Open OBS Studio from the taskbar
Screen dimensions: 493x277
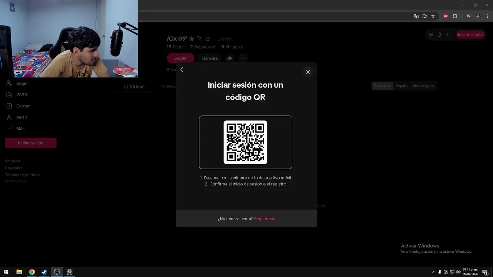click(x=57, y=272)
